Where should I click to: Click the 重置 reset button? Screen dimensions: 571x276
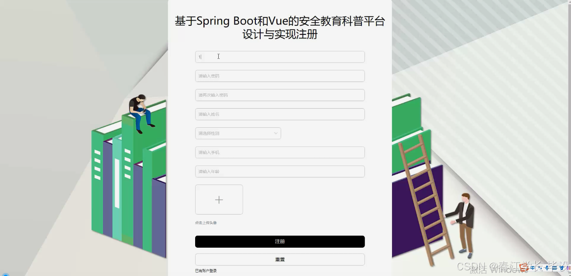pyautogui.click(x=280, y=259)
